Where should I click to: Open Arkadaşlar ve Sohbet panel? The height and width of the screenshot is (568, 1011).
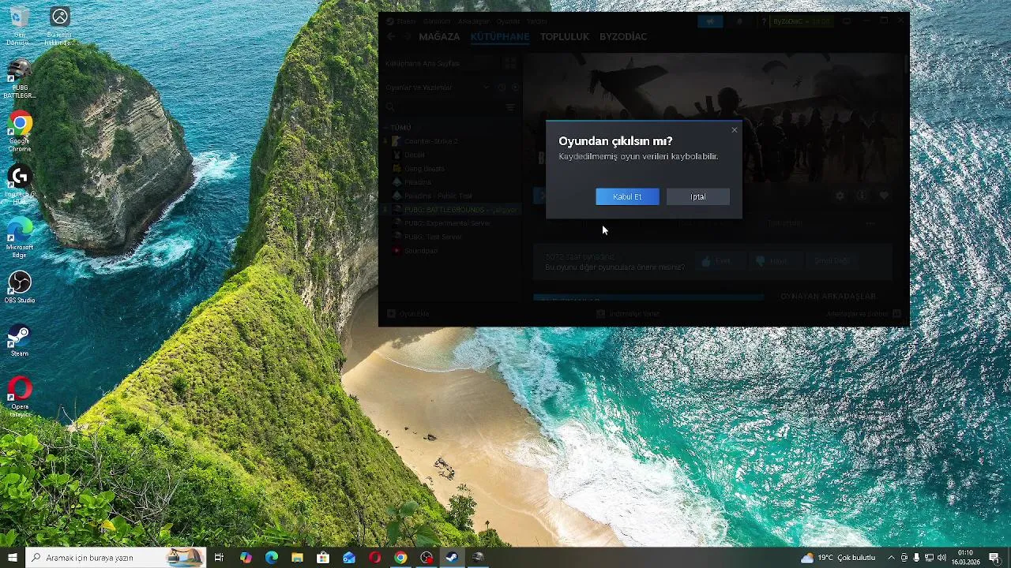[x=863, y=314]
